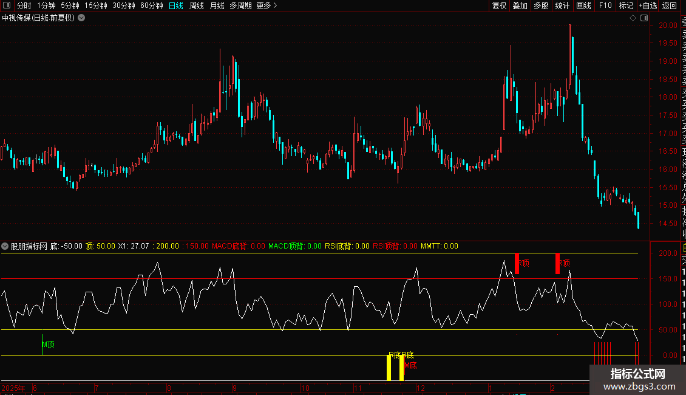Click month 12 on the time axis
This screenshot has width=686, height=395.
pyautogui.click(x=421, y=388)
